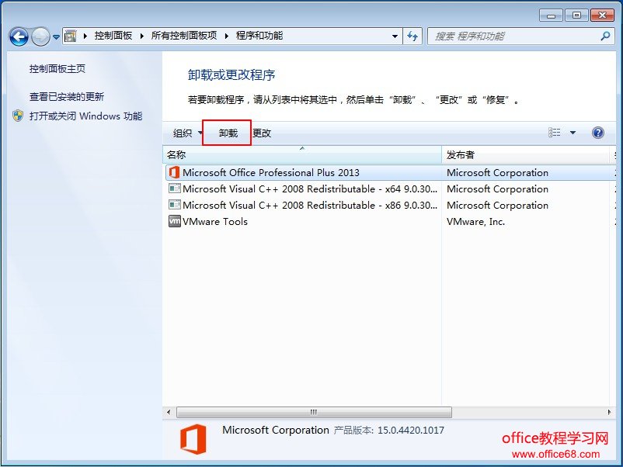Open the view options dropdown arrow
This screenshot has height=467, width=623.
[573, 133]
